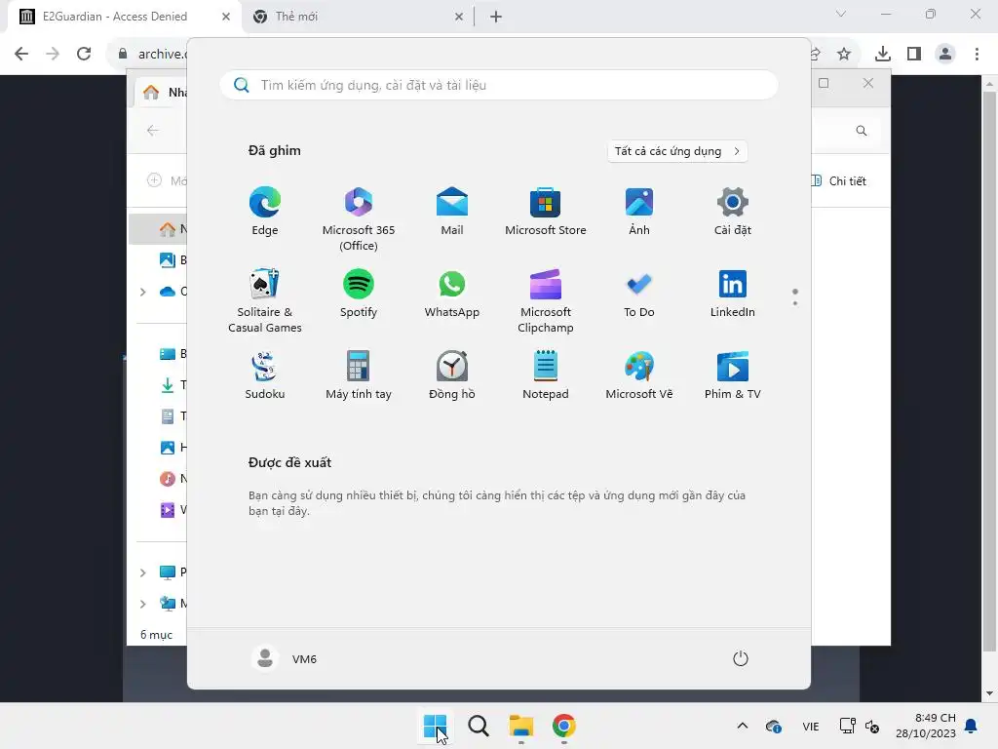Click the OneDrive tray icon

[x=773, y=726]
